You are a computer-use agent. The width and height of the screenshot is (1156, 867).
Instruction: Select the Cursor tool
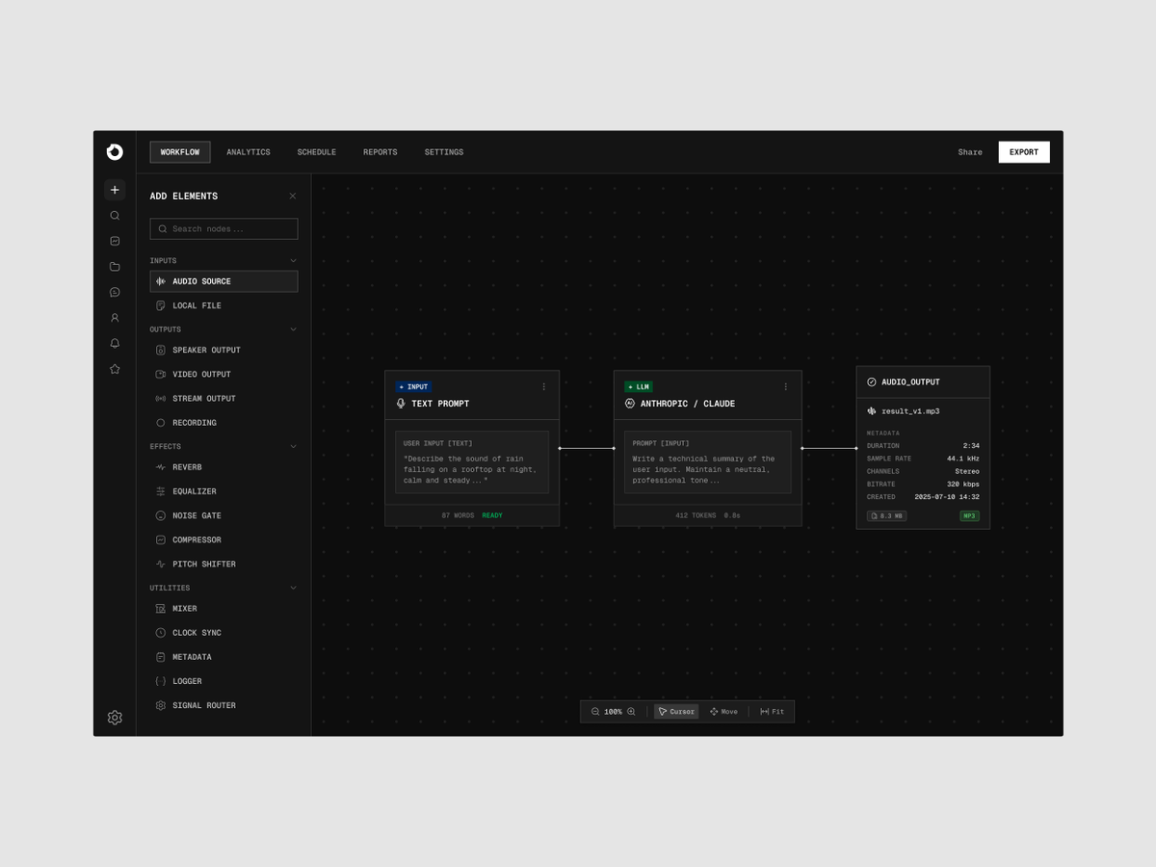coord(676,712)
